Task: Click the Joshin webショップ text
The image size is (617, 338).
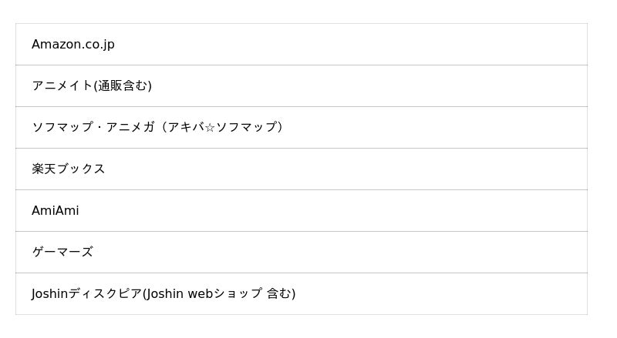Action: click(x=204, y=294)
